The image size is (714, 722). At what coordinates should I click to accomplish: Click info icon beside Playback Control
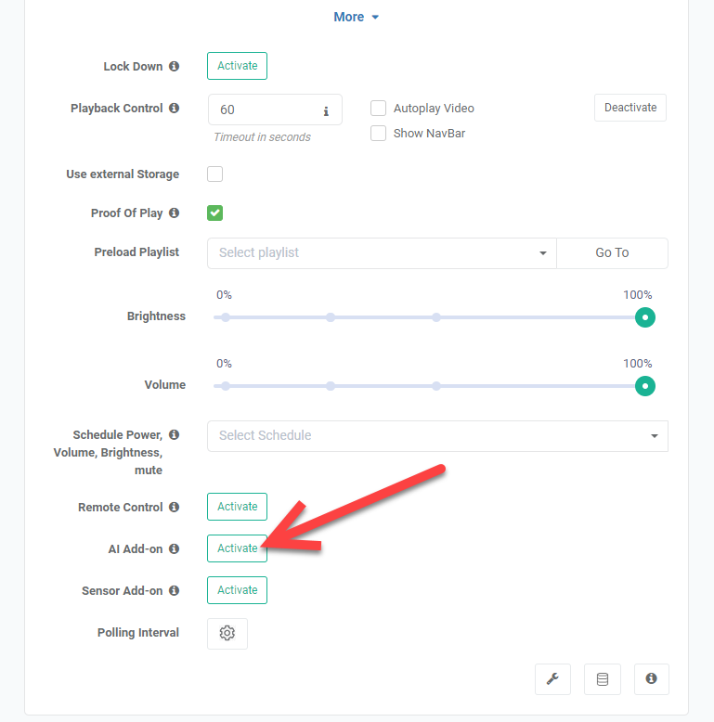click(174, 109)
